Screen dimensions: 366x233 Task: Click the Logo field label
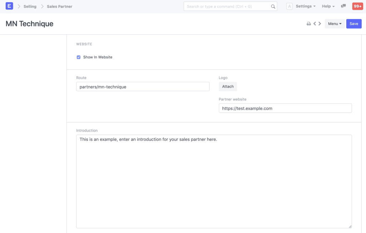click(x=223, y=78)
